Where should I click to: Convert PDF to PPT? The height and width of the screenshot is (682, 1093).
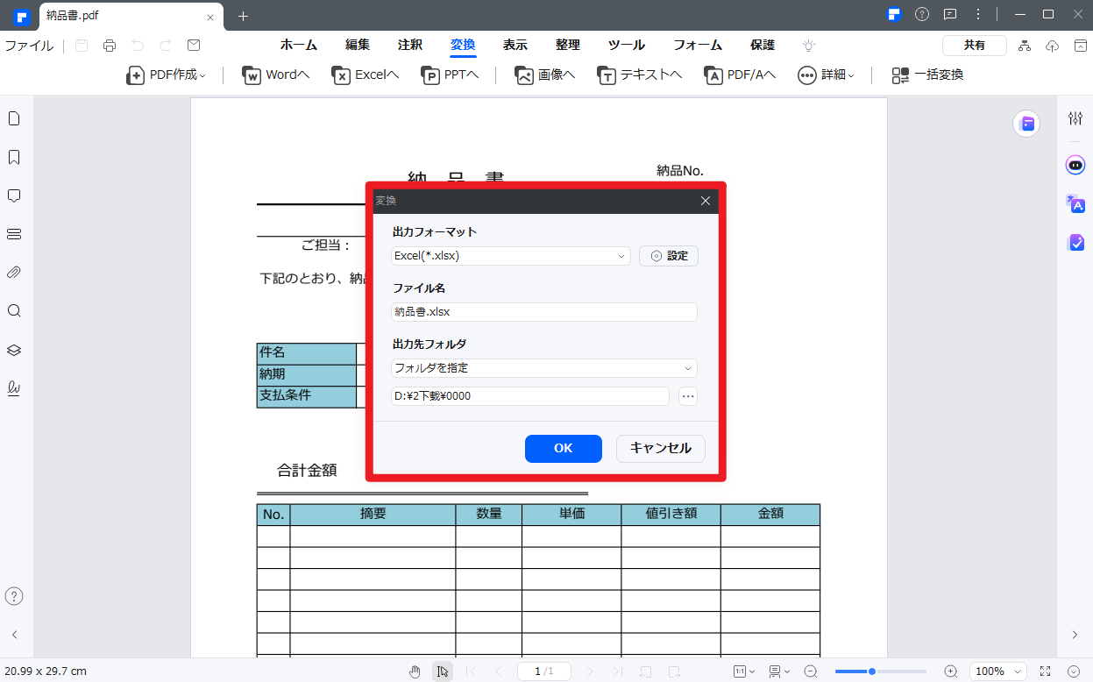451,75
